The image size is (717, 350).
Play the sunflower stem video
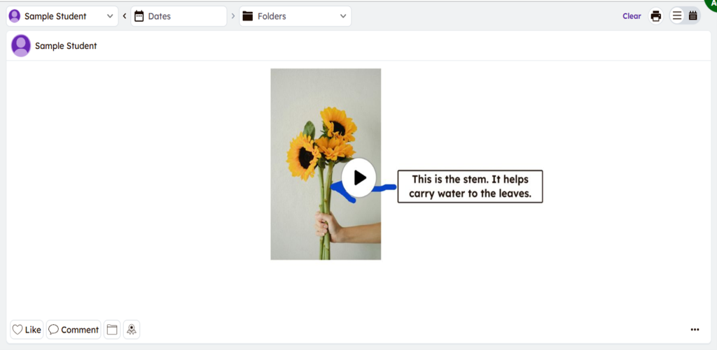[359, 177]
